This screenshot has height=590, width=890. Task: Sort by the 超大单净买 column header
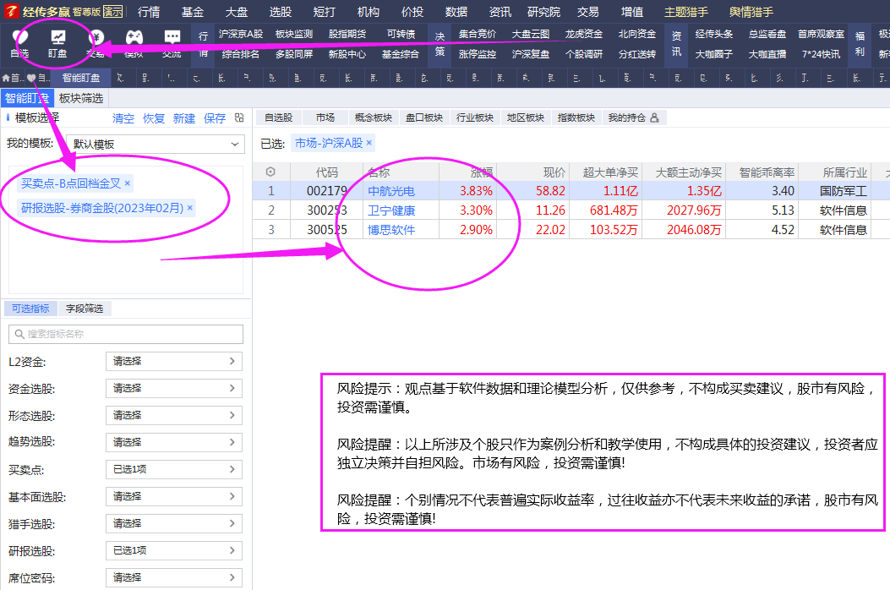[610, 172]
